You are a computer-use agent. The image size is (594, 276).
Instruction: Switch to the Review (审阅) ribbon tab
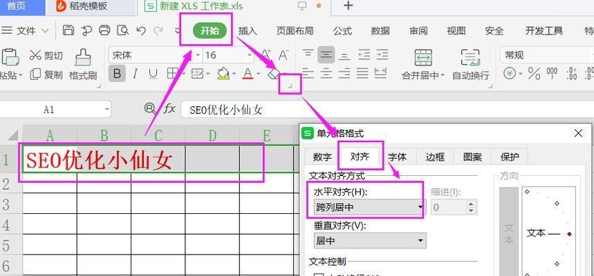point(418,31)
